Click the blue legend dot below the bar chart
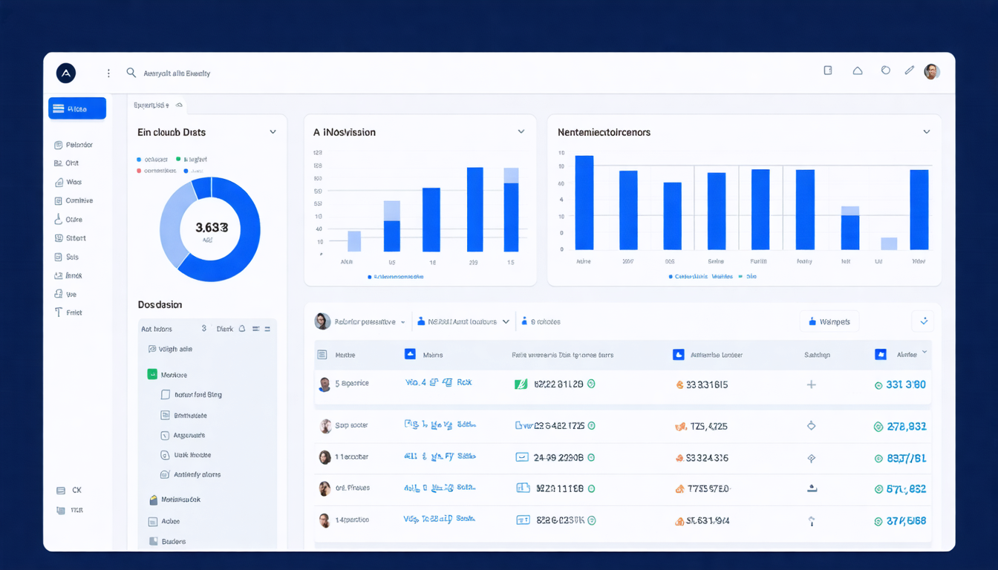 point(371,276)
